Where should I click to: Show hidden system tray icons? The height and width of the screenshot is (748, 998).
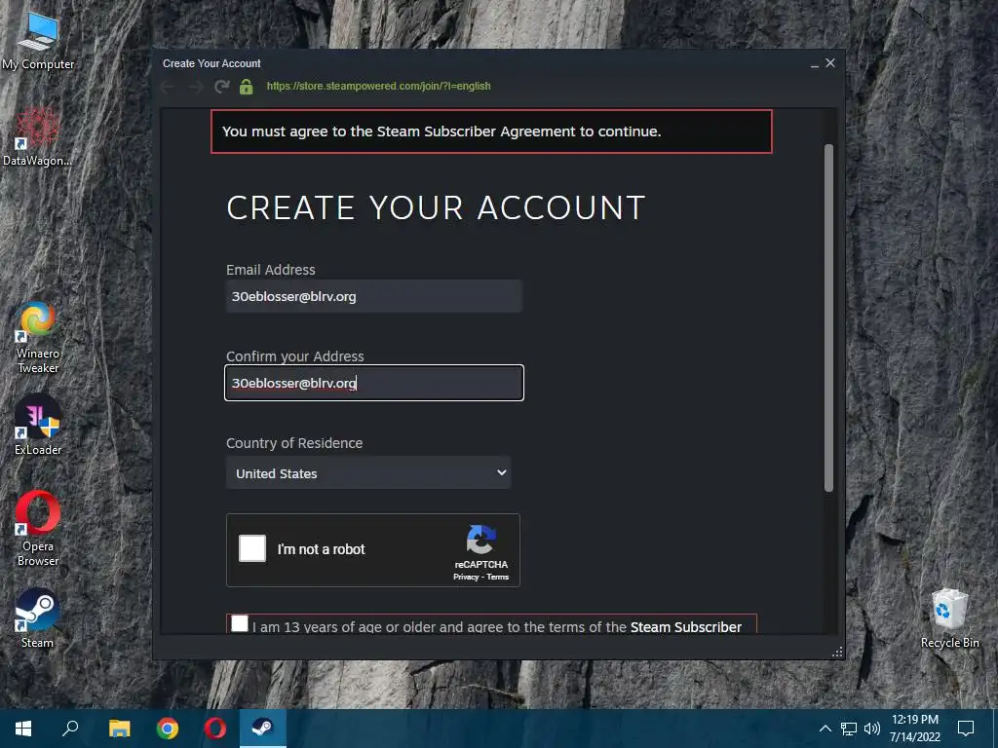coord(825,729)
